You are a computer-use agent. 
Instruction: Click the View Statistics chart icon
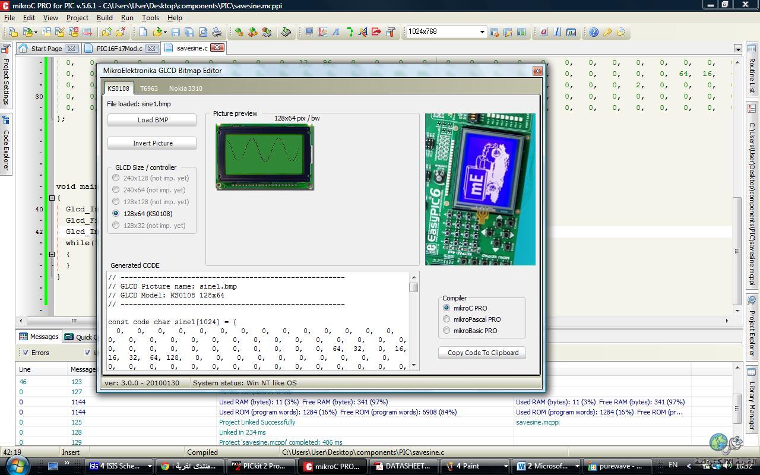click(571, 32)
